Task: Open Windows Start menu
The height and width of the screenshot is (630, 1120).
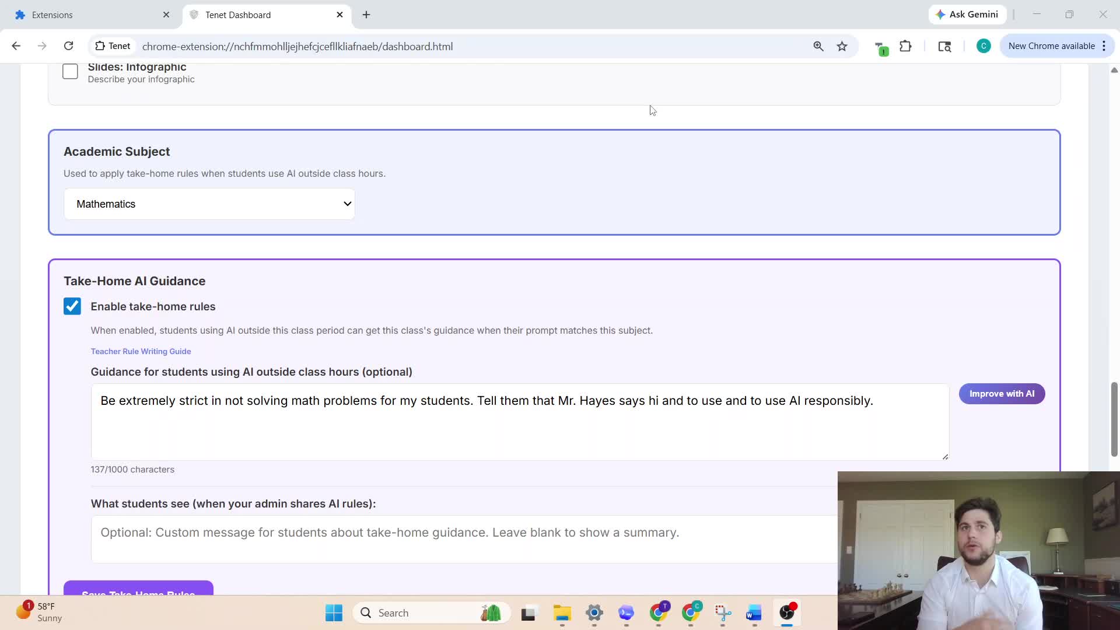Action: click(334, 612)
